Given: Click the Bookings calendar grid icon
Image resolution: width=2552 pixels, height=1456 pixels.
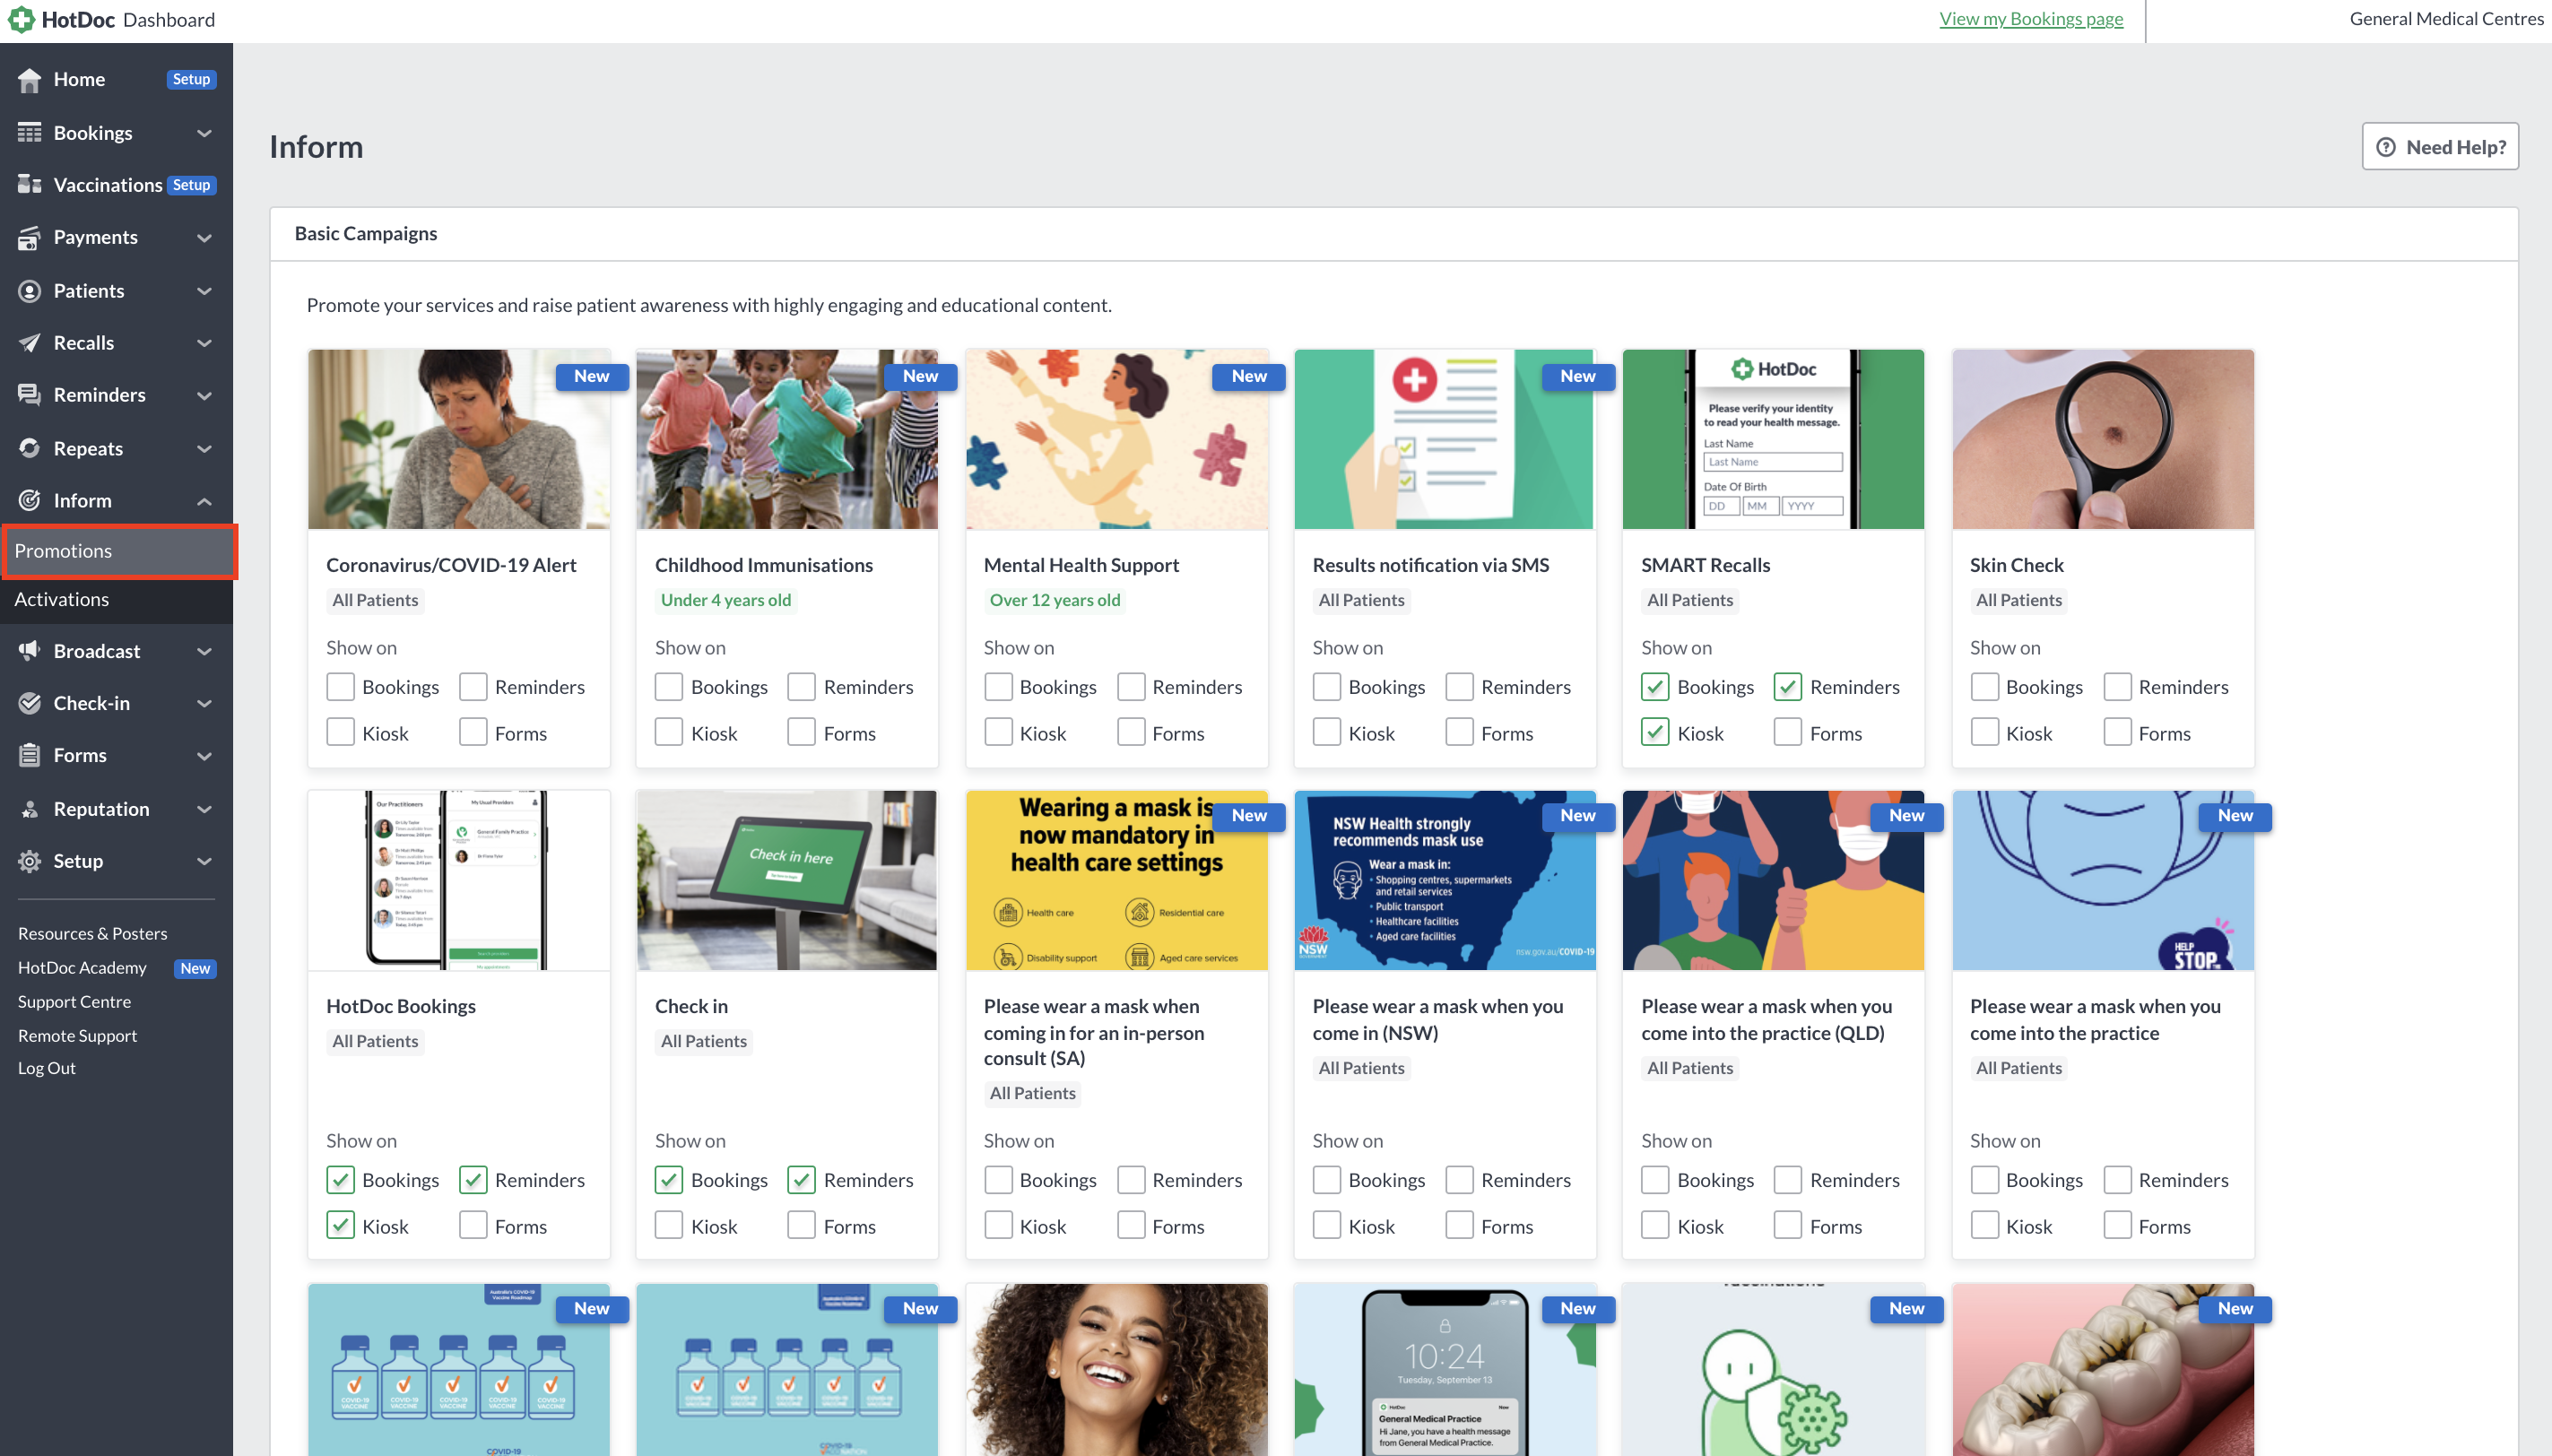Looking at the screenshot, I should click(29, 132).
